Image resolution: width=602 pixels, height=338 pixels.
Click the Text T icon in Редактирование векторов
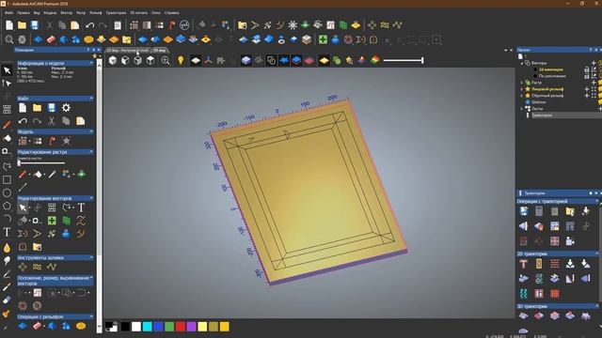81,207
